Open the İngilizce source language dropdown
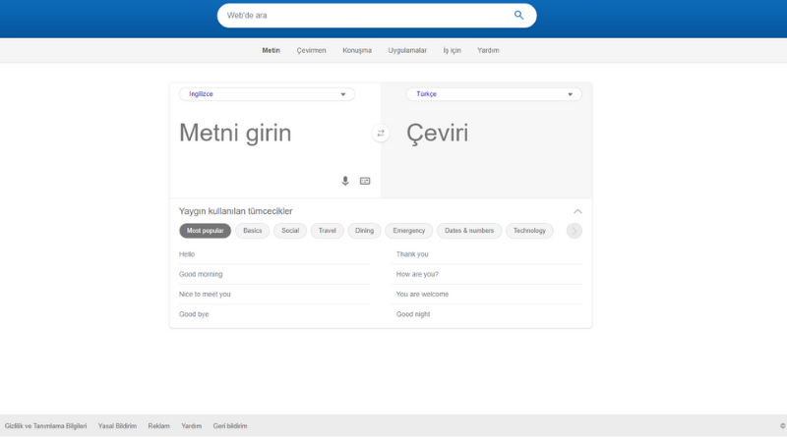The height and width of the screenshot is (437, 787). pos(267,94)
